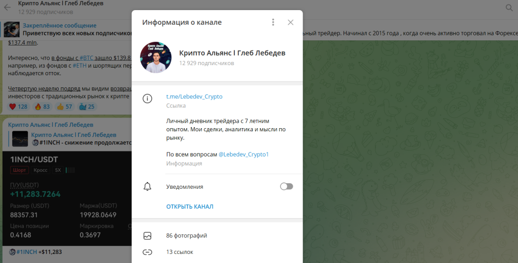The height and width of the screenshot is (263, 518).
Task: Click the whale reaction with 25
Action: click(87, 107)
